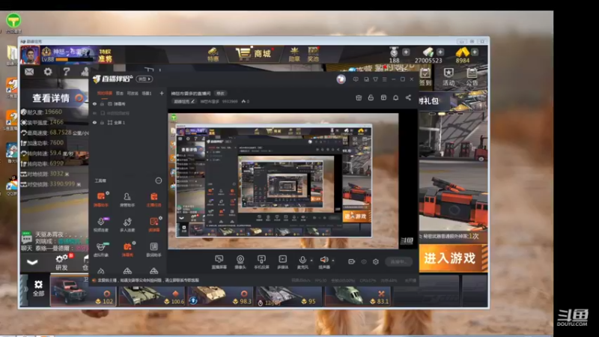Click the microphone icon in companion toolbar
This screenshot has width=599, height=337.
coord(302,260)
